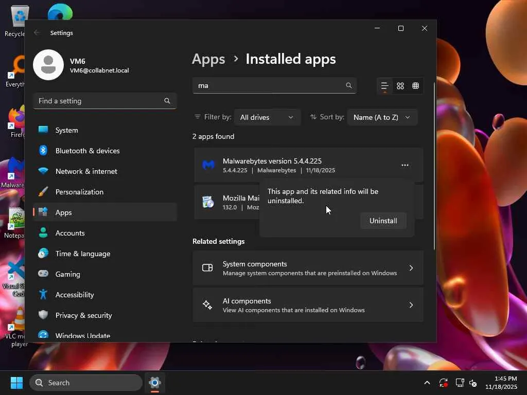Click the taskbar Search box
This screenshot has height=395, width=527.
click(x=86, y=383)
